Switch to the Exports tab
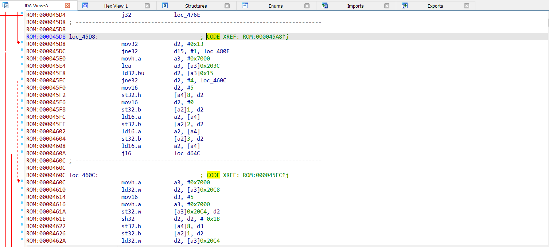This screenshot has height=247, width=549. 435,6
